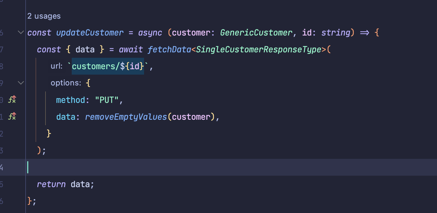437x213 pixels.
Task: Click the gutter icon beside data line
Action: [x=12, y=116]
